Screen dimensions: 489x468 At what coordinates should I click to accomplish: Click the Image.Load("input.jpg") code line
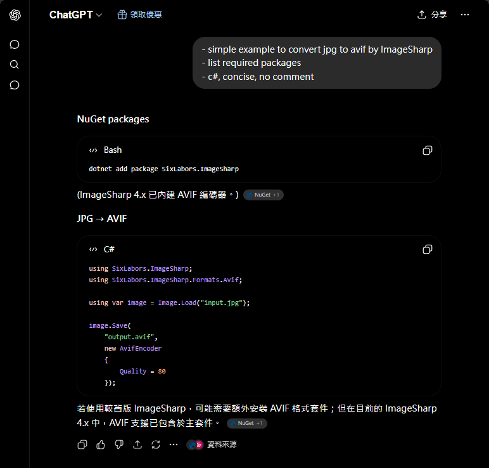169,302
